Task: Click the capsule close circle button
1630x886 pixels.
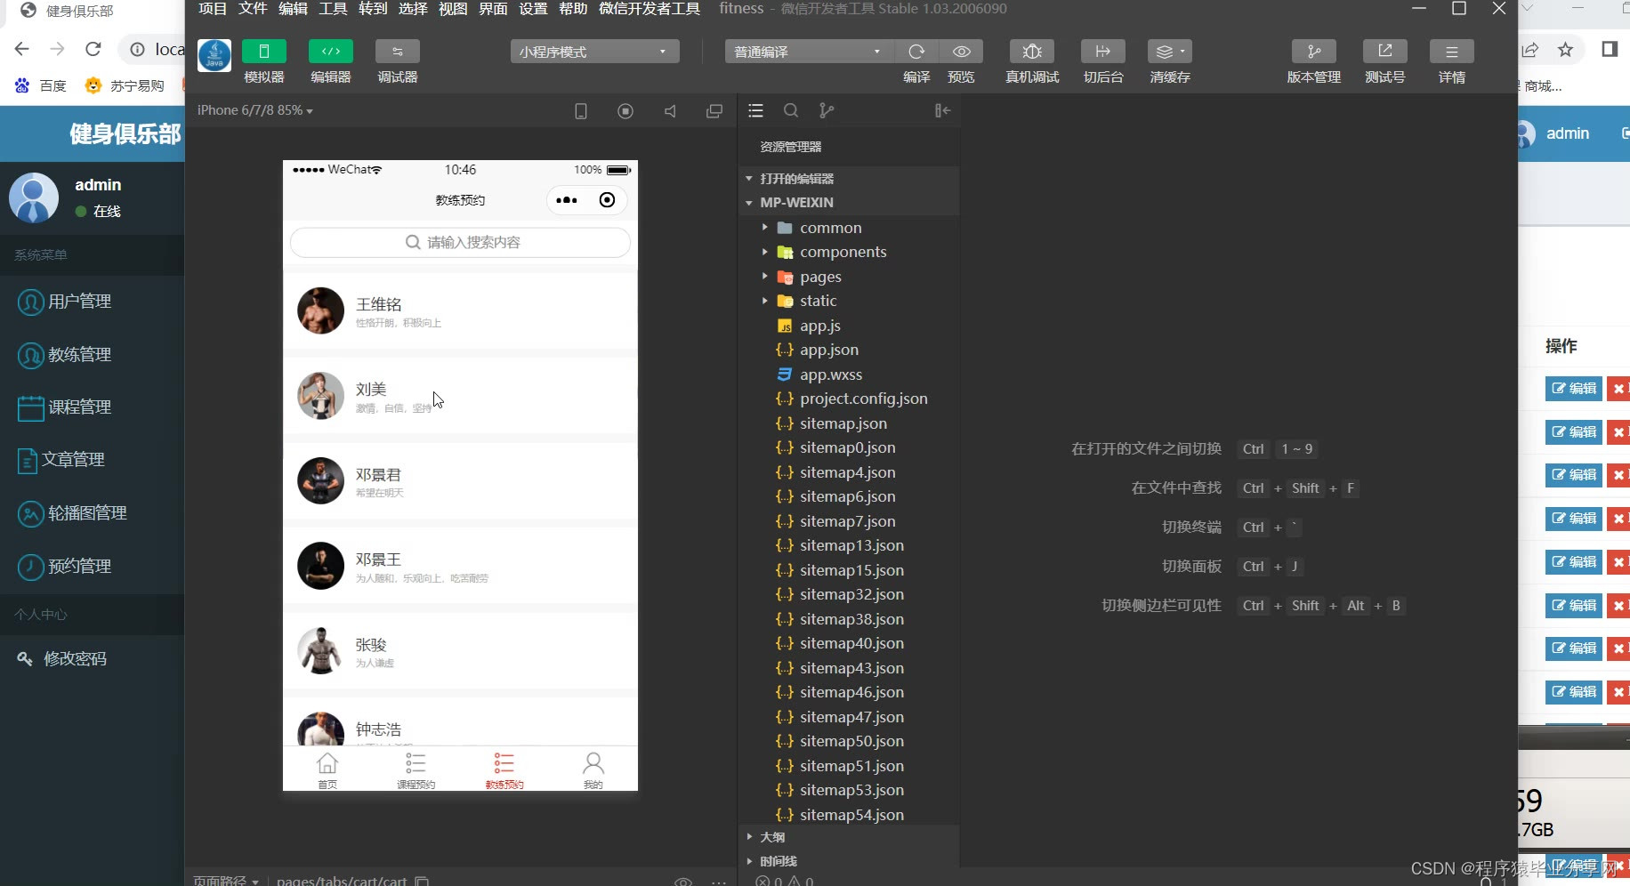Action: (607, 200)
